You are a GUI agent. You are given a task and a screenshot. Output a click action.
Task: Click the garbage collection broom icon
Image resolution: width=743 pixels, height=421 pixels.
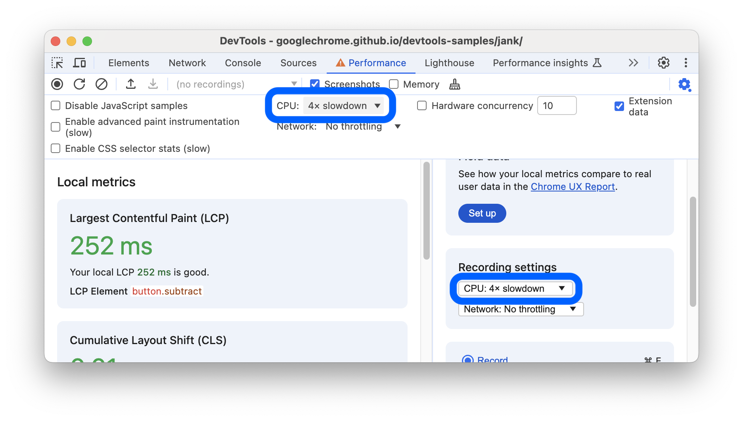[454, 84]
